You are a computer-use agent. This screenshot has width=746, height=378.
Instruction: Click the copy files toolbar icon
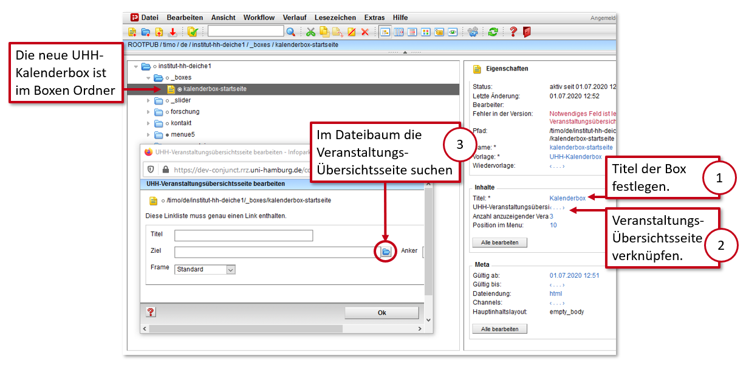324,32
